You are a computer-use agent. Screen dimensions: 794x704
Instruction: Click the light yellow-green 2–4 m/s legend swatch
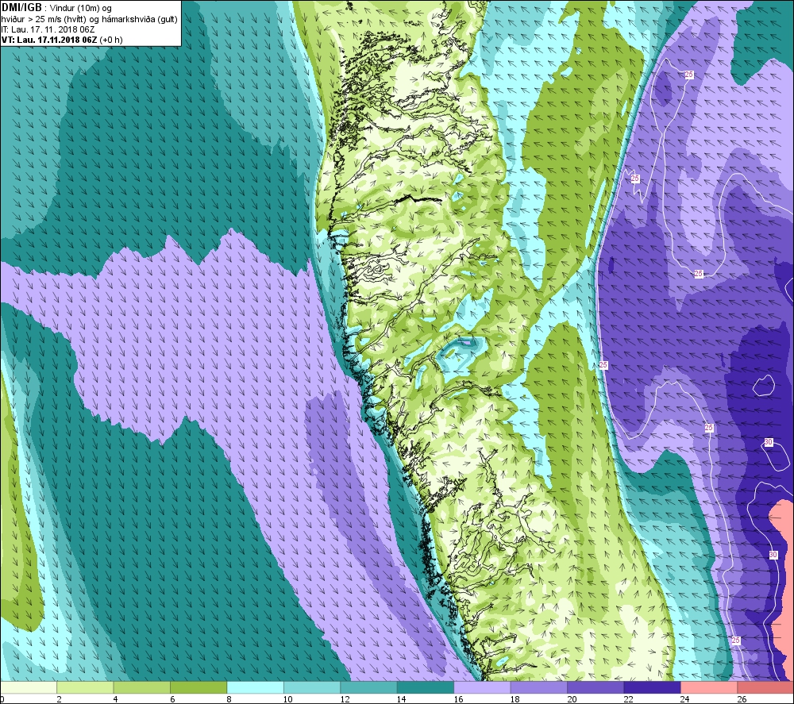pyautogui.click(x=85, y=687)
